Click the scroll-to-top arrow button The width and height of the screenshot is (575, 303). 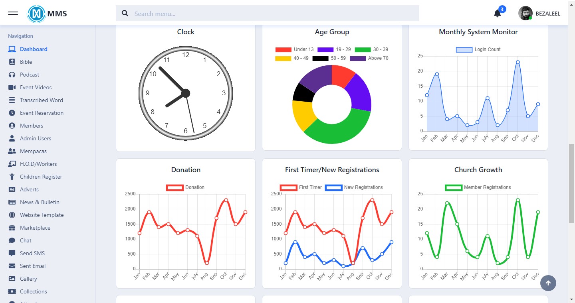(548, 283)
